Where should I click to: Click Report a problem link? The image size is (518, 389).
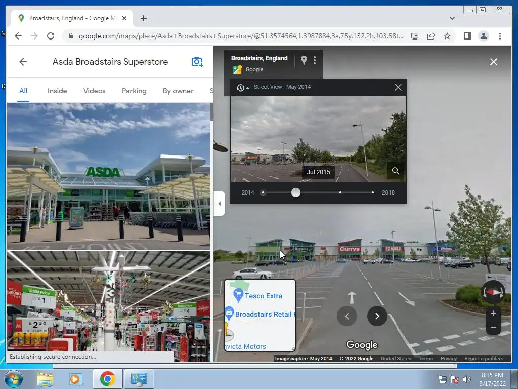(x=484, y=359)
